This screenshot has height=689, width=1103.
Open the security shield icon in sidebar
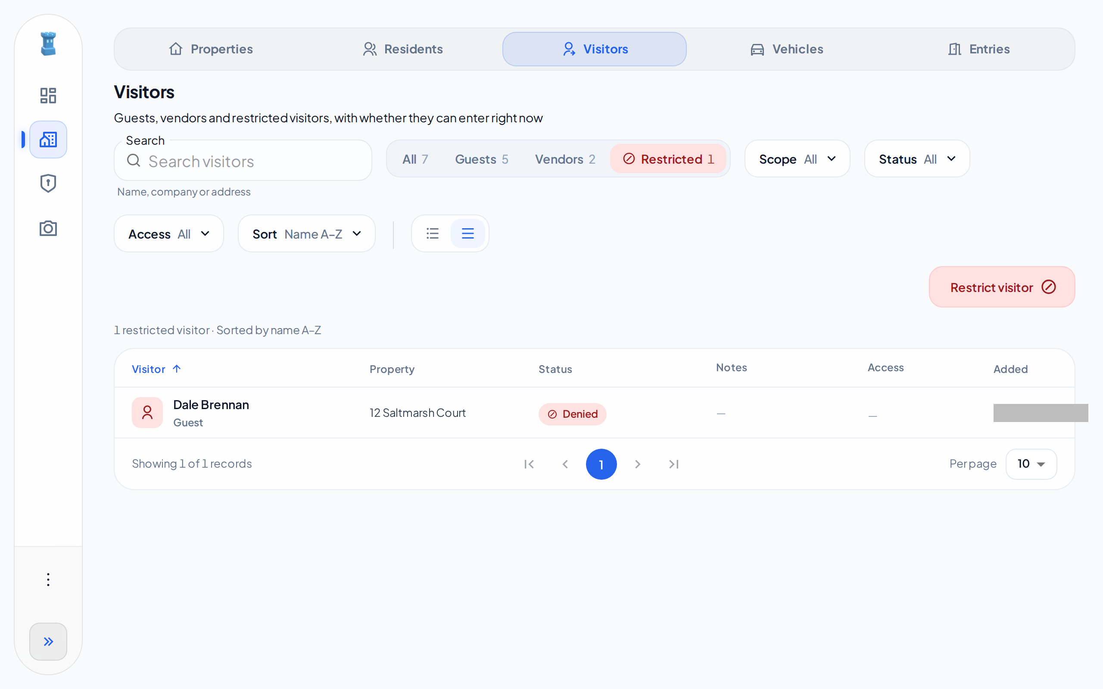pos(48,183)
